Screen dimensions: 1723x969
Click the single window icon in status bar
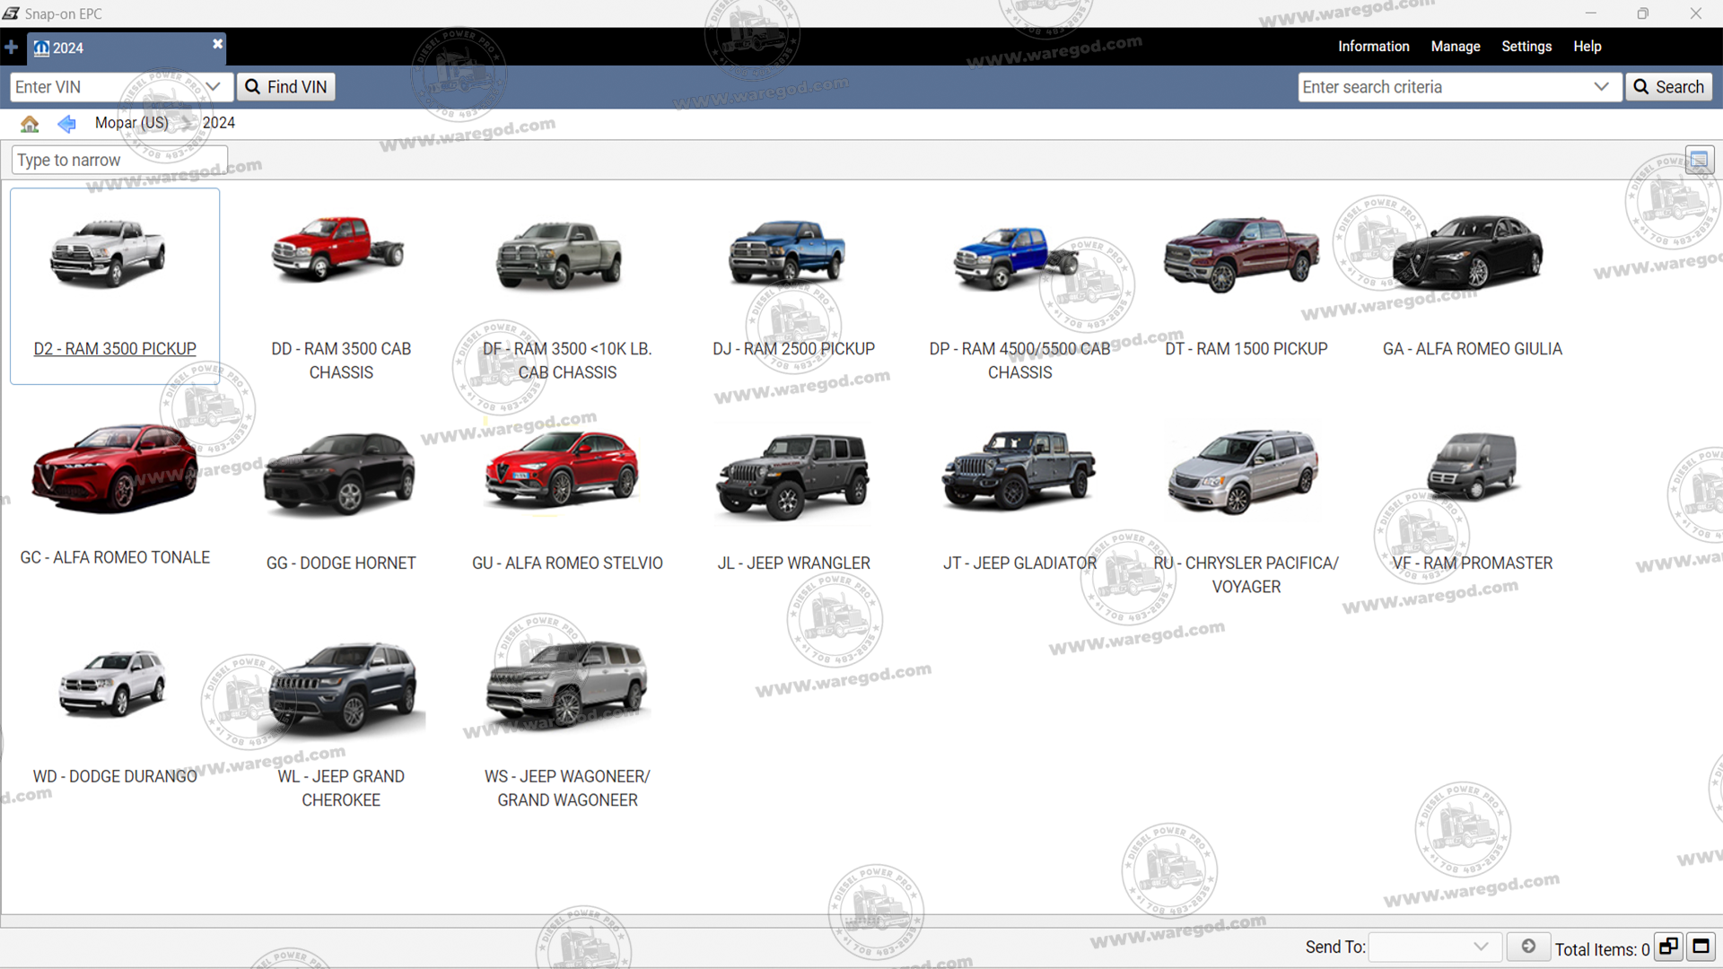coord(1701,947)
